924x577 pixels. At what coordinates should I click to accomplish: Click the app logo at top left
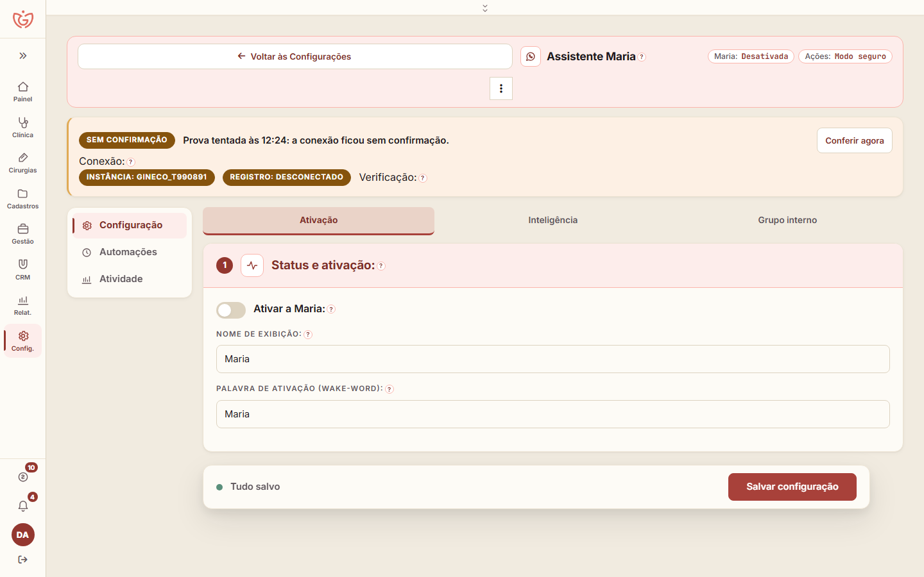[23, 19]
